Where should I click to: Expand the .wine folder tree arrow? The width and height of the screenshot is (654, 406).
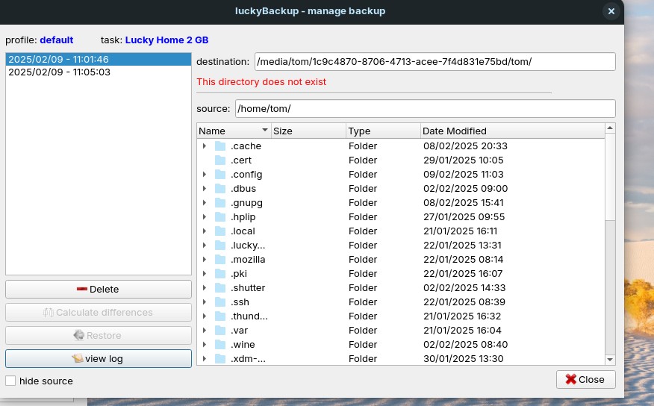[205, 344]
